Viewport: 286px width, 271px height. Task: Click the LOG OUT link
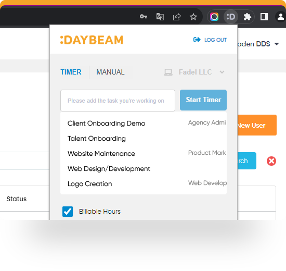tap(210, 40)
